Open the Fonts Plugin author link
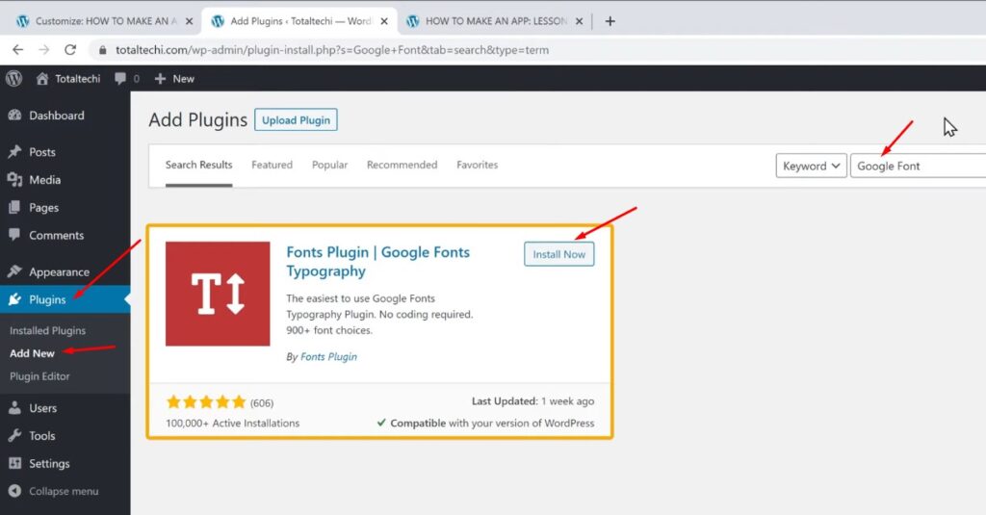 (x=328, y=356)
